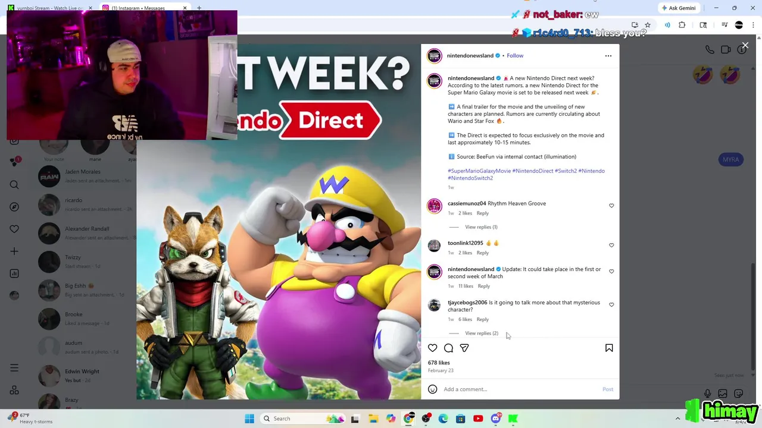Open the Chrome profile avatar
This screenshot has height=428, width=762.
pos(739,25)
